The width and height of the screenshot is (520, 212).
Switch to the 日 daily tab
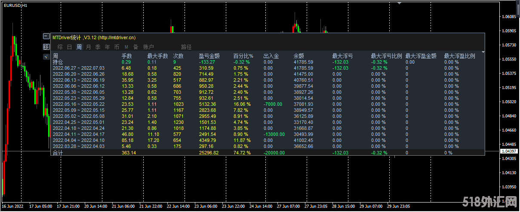[70, 47]
